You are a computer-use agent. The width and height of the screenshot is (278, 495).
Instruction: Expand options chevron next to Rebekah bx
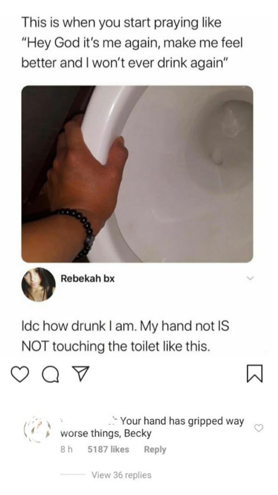[x=250, y=279]
